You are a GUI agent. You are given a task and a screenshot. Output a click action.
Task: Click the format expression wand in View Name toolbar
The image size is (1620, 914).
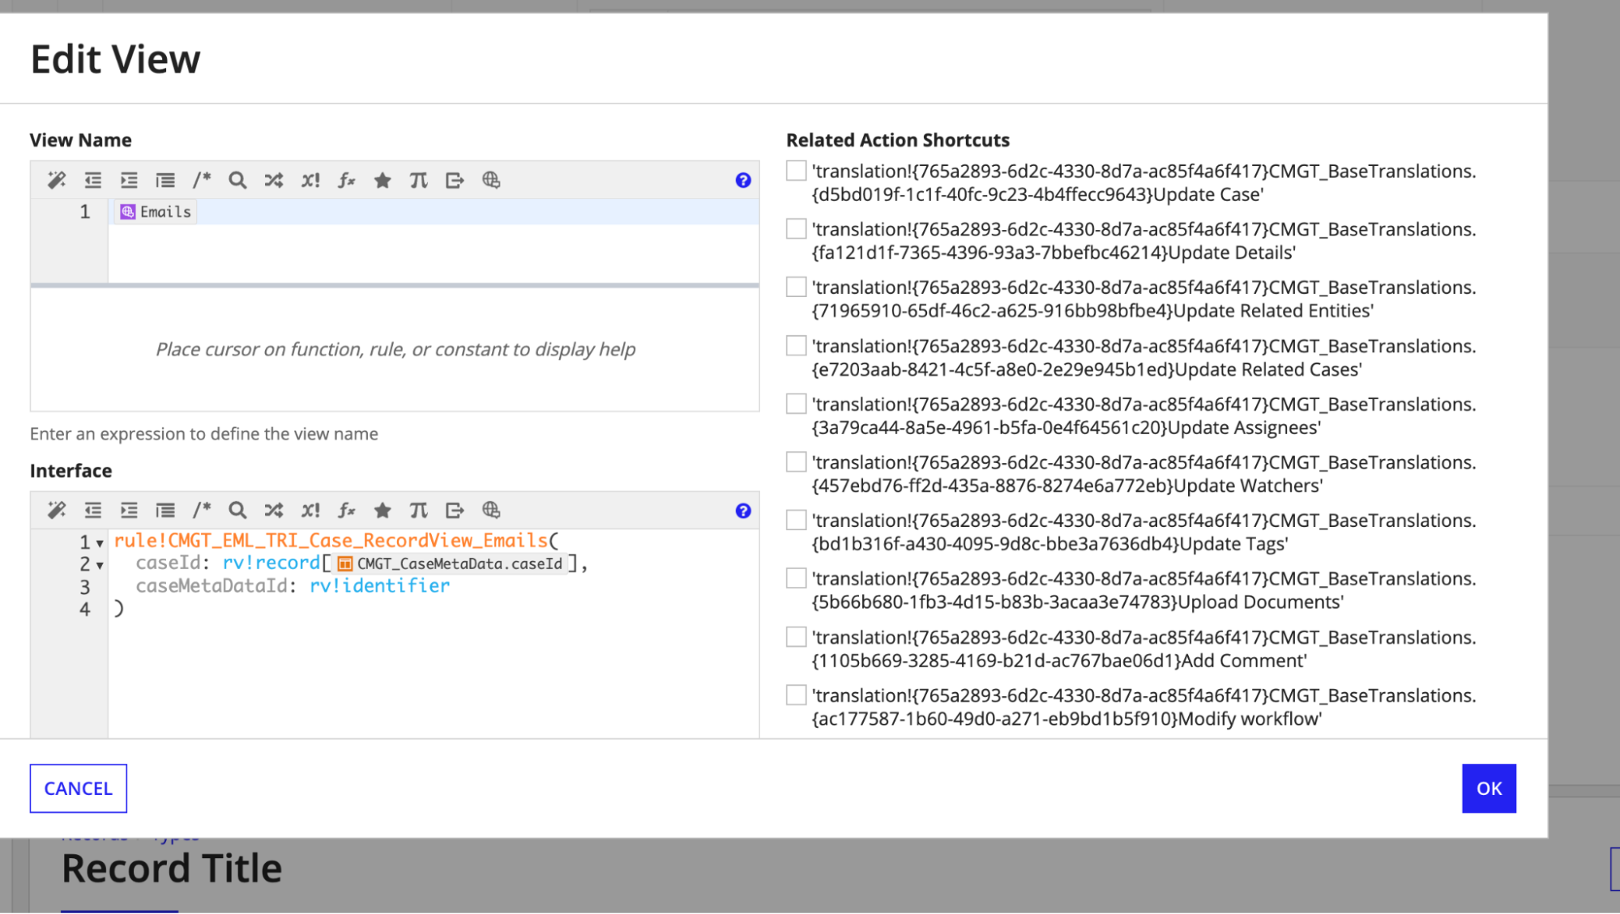57,181
